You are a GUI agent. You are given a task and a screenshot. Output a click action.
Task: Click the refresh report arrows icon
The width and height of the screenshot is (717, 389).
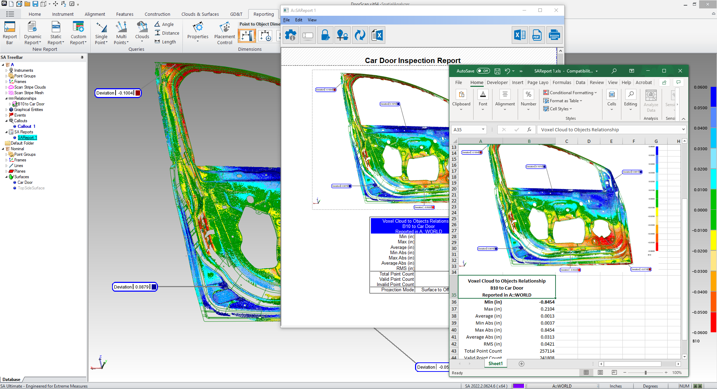(360, 35)
